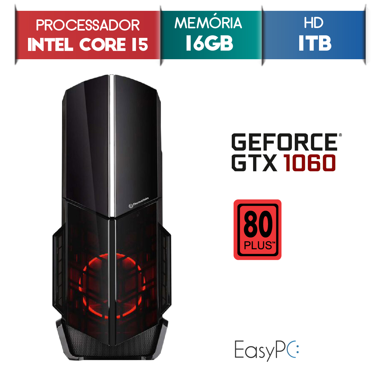Click the red LED fan ring
This screenshot has height=382, width=382.
click(112, 286)
